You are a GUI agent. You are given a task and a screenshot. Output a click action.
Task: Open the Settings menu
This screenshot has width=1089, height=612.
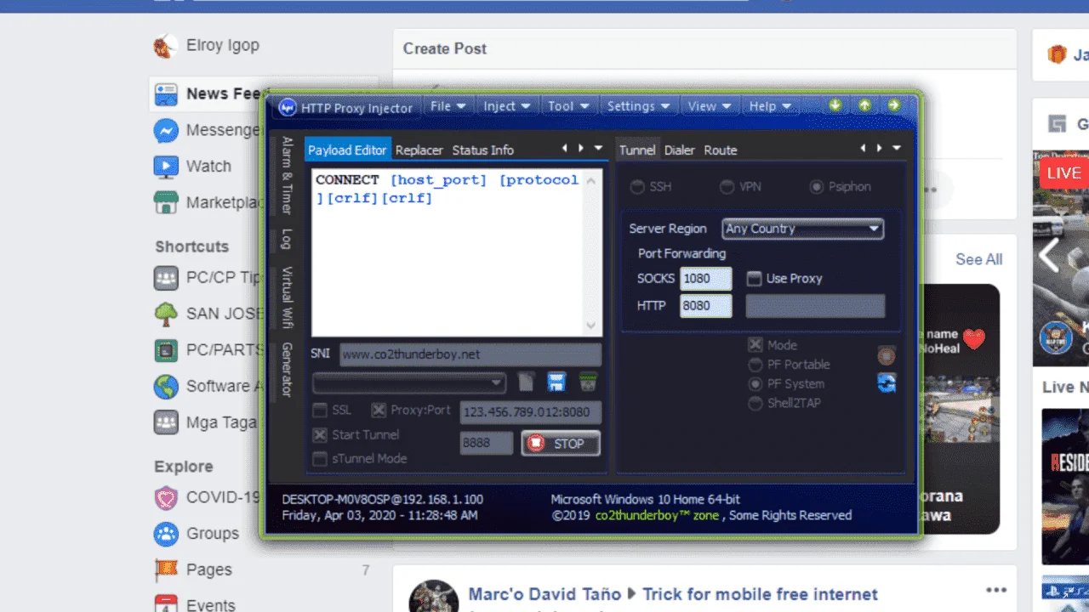[639, 106]
